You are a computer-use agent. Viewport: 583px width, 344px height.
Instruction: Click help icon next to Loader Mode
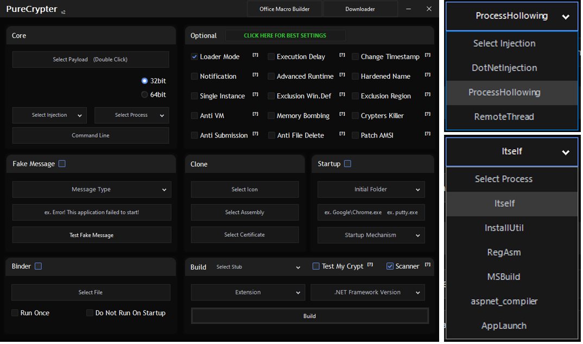pyautogui.click(x=255, y=55)
